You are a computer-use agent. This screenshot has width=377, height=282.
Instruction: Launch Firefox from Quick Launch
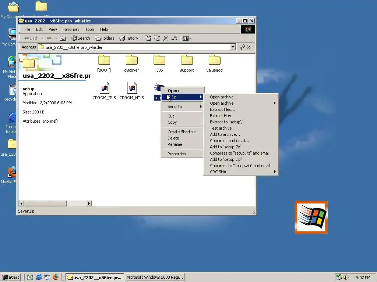56,277
